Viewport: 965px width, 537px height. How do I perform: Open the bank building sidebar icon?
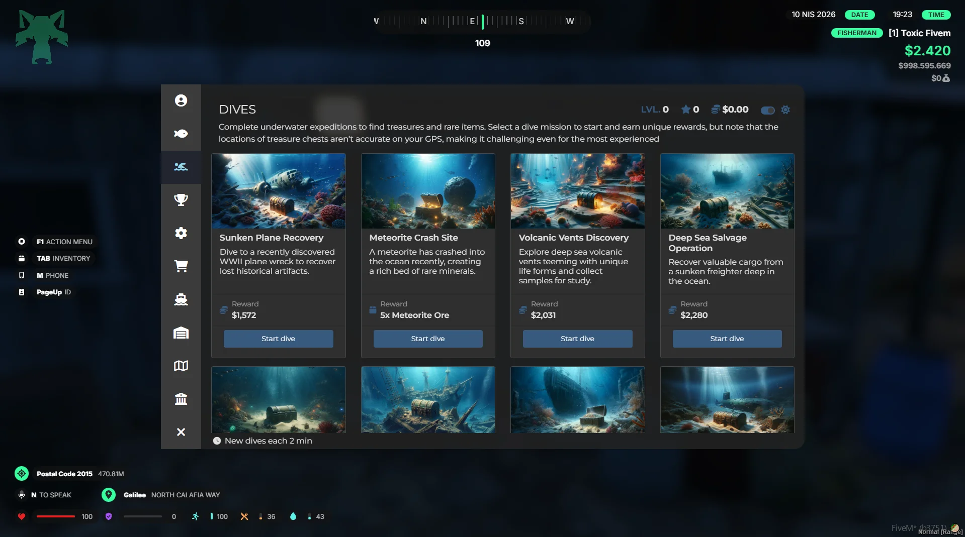pos(181,399)
